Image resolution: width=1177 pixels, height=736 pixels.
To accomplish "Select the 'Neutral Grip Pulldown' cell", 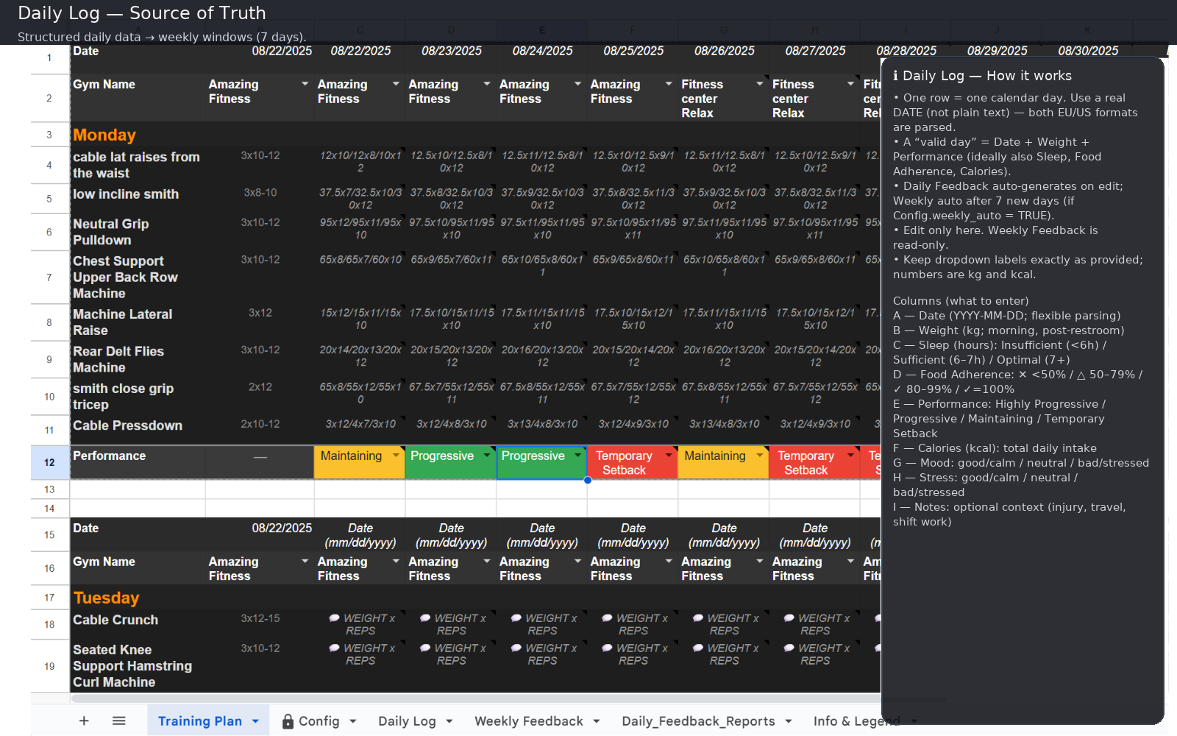I will point(138,232).
